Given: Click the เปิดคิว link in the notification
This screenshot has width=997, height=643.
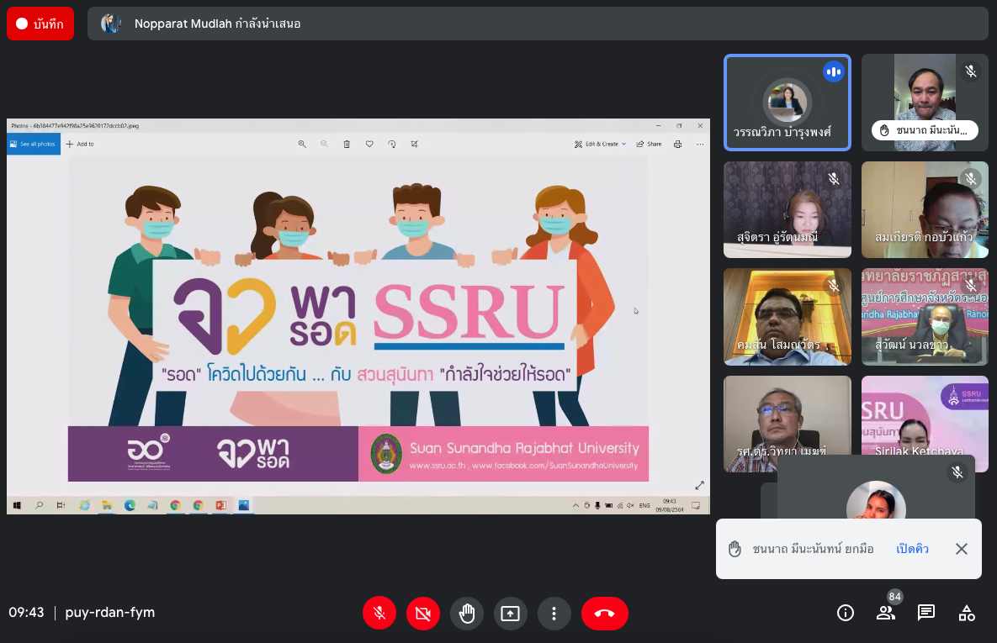Looking at the screenshot, I should (913, 549).
